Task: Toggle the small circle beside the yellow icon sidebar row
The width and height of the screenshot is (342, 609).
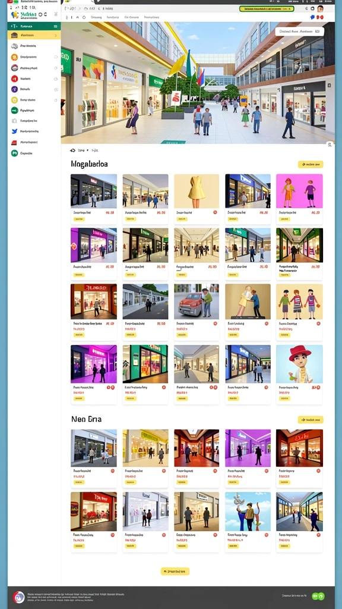Action: coord(56,100)
